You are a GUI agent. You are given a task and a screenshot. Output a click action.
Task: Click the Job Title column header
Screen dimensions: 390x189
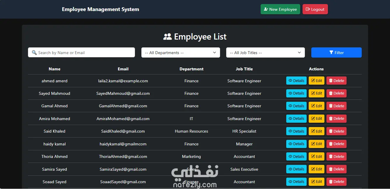pos(244,69)
